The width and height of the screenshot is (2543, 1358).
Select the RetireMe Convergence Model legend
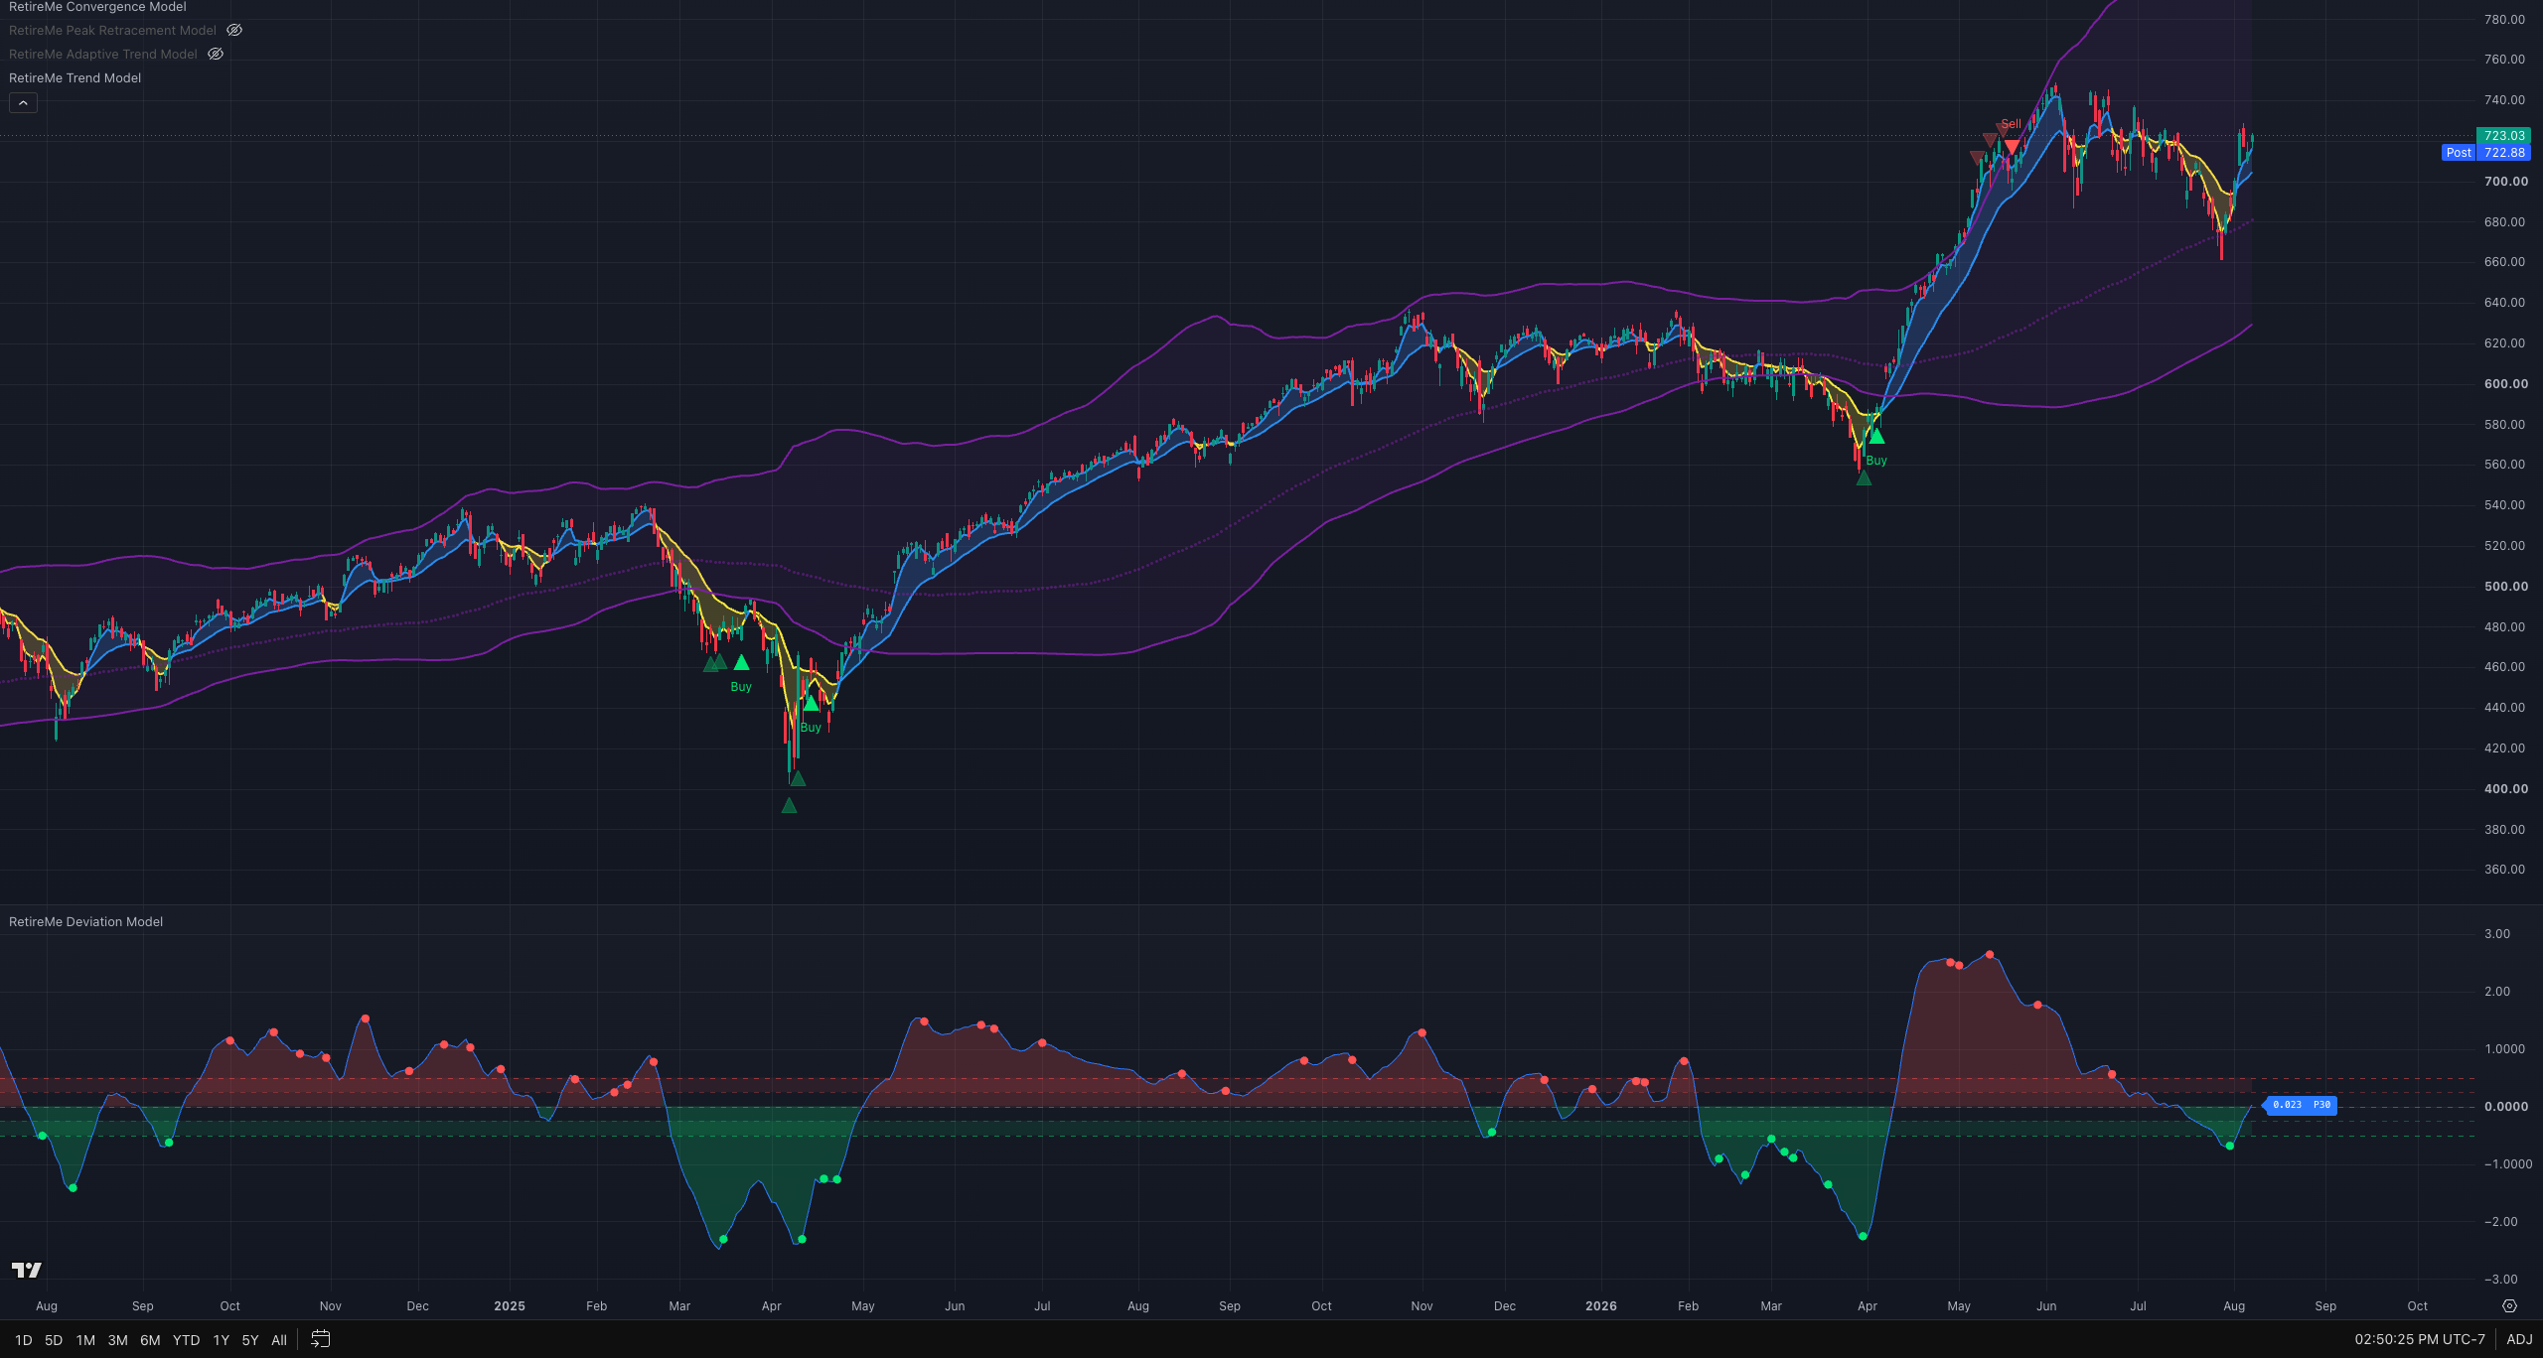[x=97, y=7]
